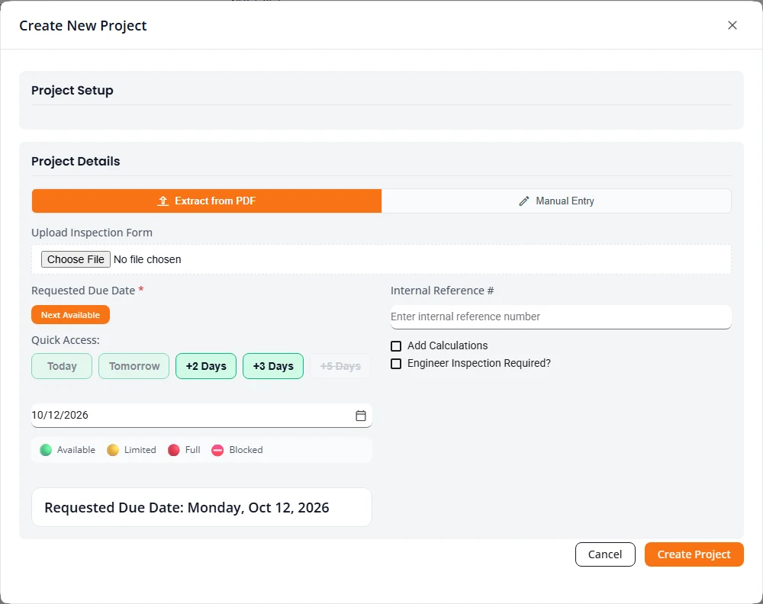Click the red Full legend dot
The image size is (763, 604).
[x=174, y=450]
